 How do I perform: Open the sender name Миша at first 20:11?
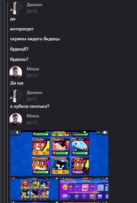(x=33, y=69)
